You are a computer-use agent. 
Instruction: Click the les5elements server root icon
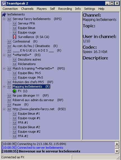coord(4,14)
